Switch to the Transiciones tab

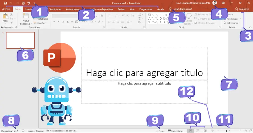(x=55, y=9)
